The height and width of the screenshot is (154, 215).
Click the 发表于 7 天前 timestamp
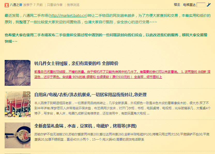tap(33, 5)
